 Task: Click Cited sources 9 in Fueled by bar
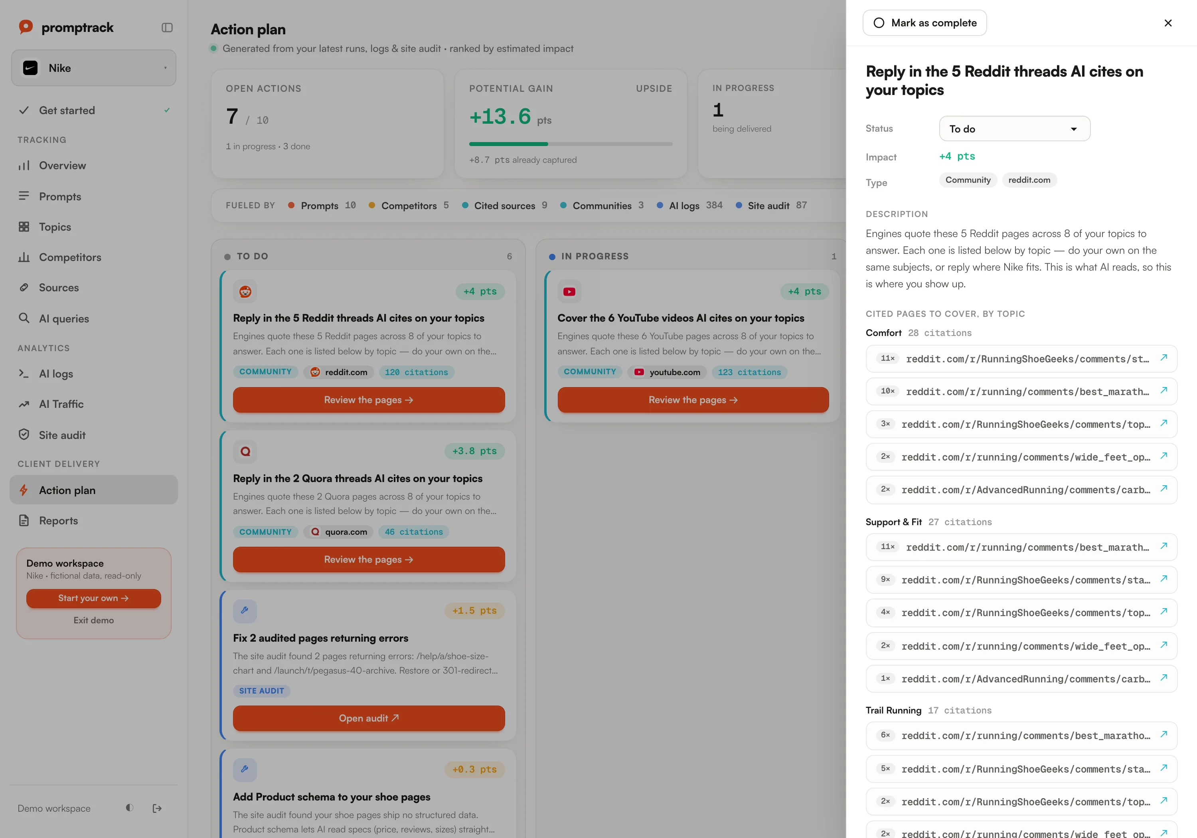[505, 206]
